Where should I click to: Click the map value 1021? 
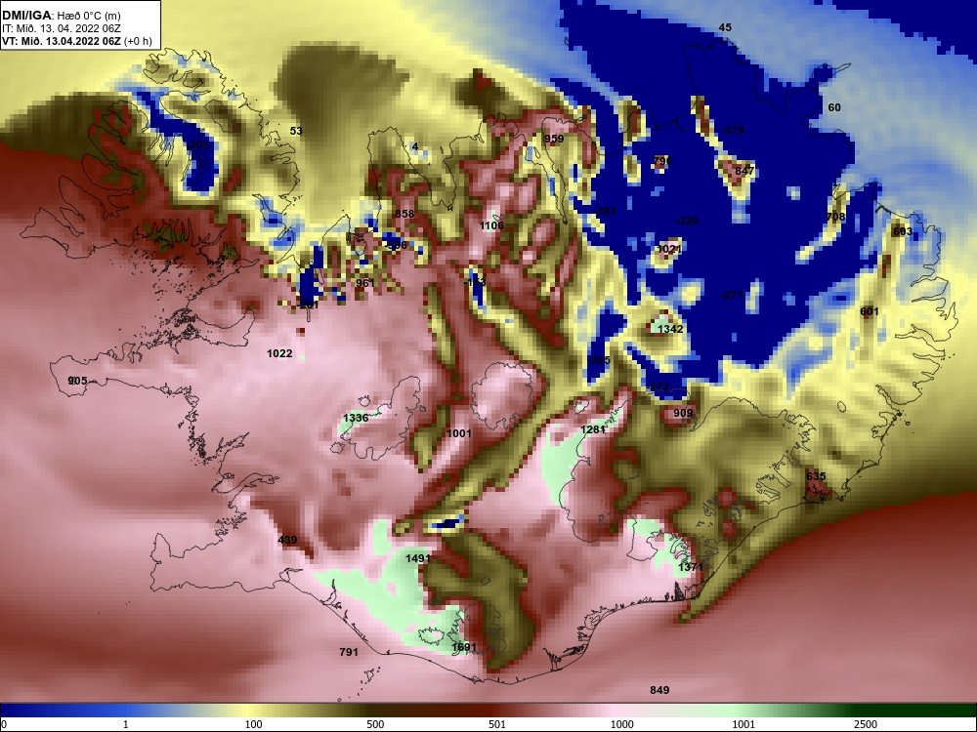pyautogui.click(x=668, y=249)
